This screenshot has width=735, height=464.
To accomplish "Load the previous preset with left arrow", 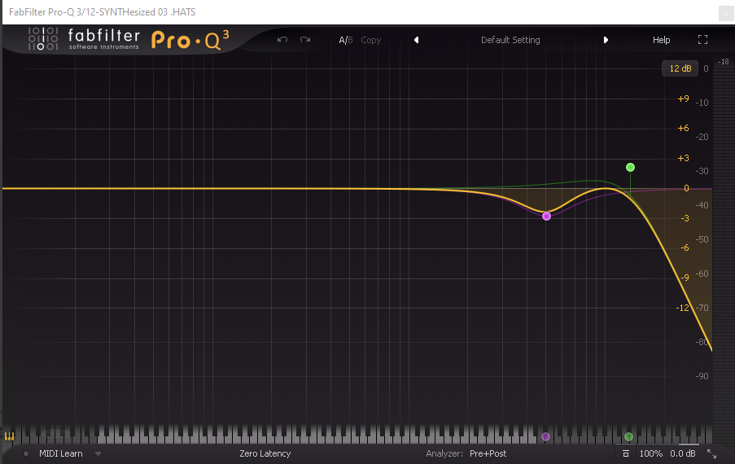I will (x=416, y=40).
